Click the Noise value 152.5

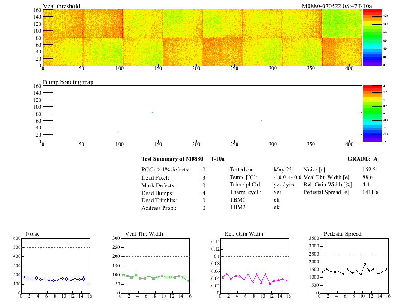pyautogui.click(x=369, y=169)
